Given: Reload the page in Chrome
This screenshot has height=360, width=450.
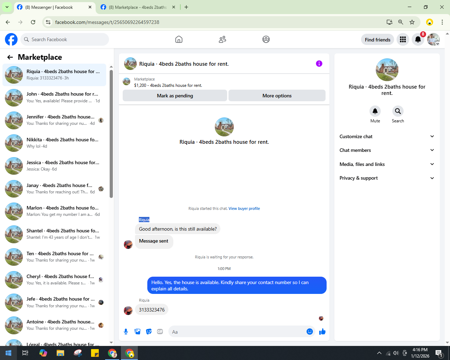Looking at the screenshot, I should click(33, 22).
